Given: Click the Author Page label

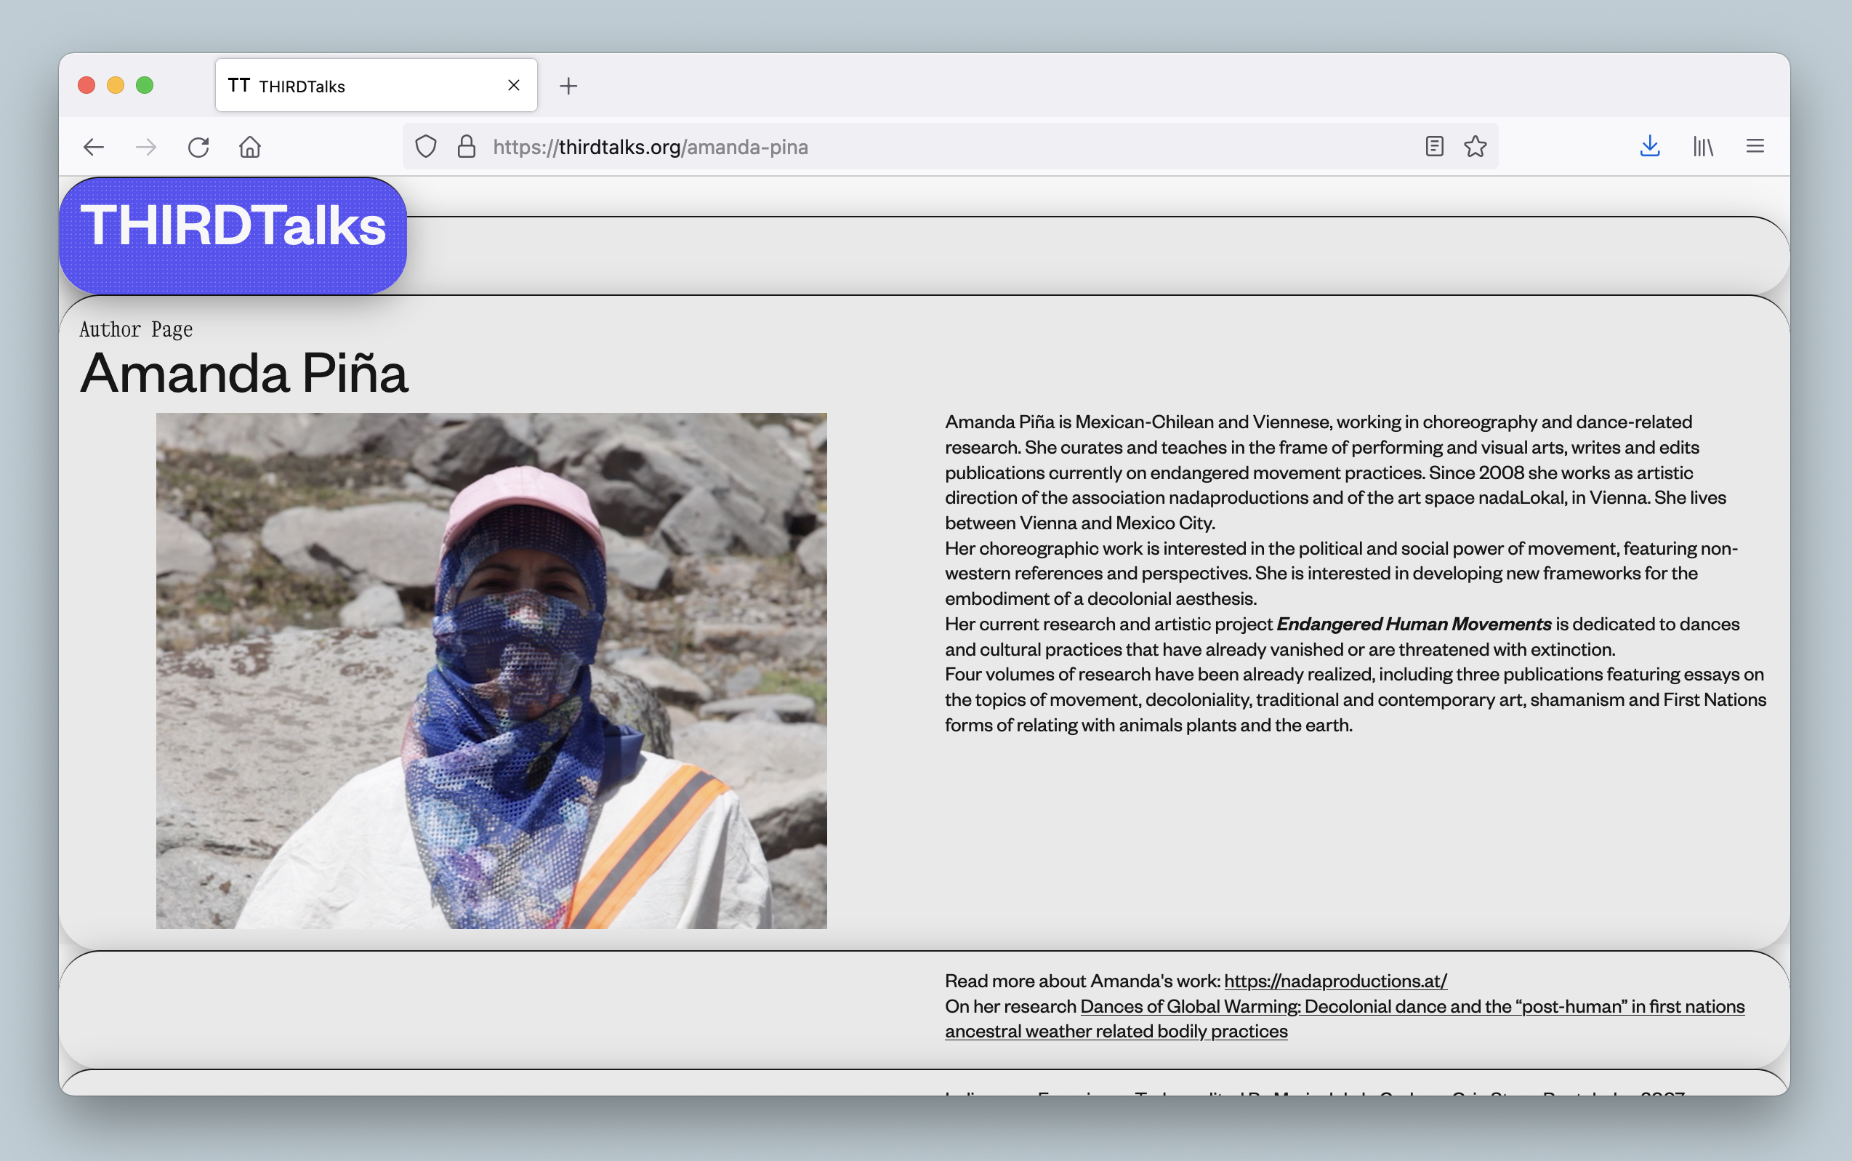Looking at the screenshot, I should pos(136,329).
